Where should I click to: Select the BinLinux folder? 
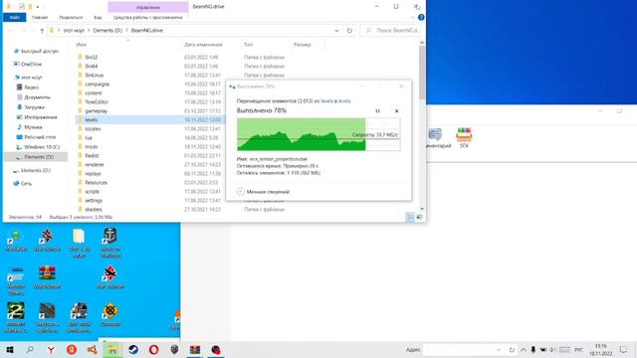click(94, 76)
